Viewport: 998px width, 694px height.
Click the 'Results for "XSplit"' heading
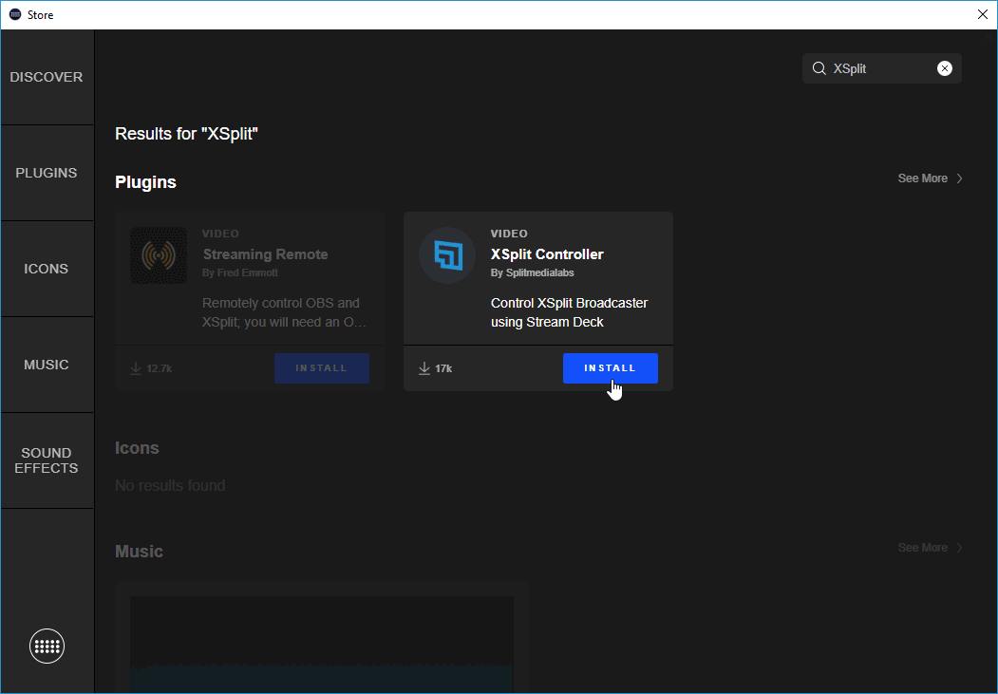[186, 134]
